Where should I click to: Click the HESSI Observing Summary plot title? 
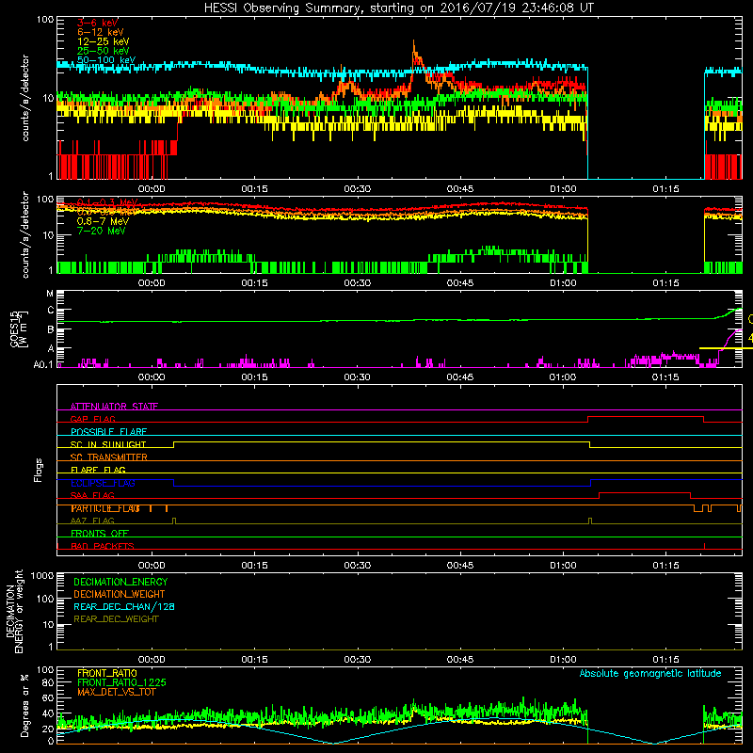[398, 8]
